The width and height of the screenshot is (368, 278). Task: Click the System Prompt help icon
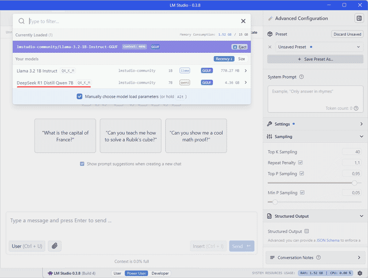click(301, 77)
